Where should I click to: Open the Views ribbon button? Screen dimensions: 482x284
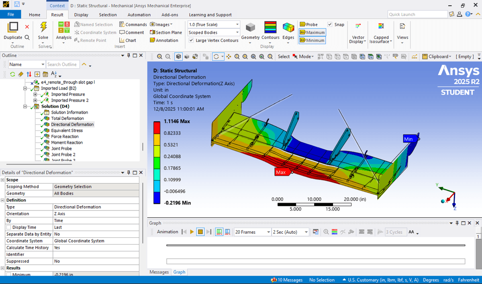click(402, 33)
